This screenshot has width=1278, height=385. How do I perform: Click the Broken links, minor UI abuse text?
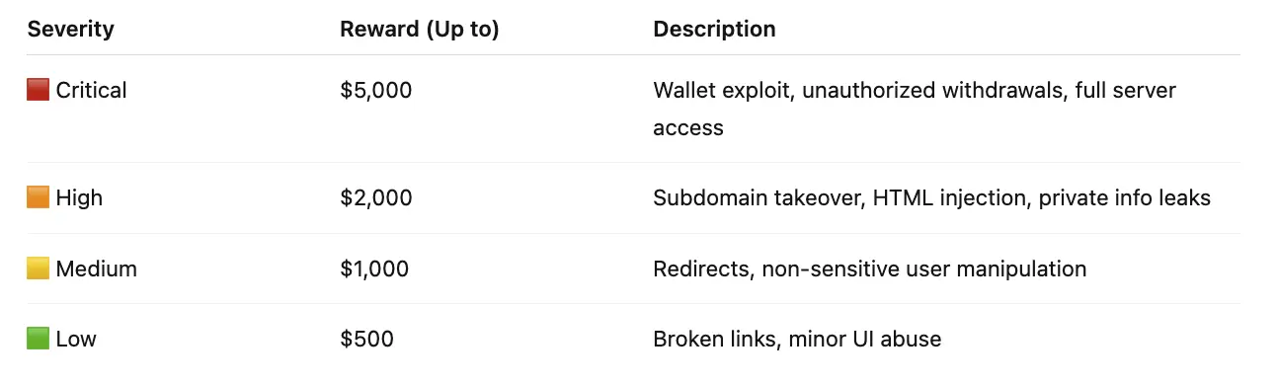(797, 339)
